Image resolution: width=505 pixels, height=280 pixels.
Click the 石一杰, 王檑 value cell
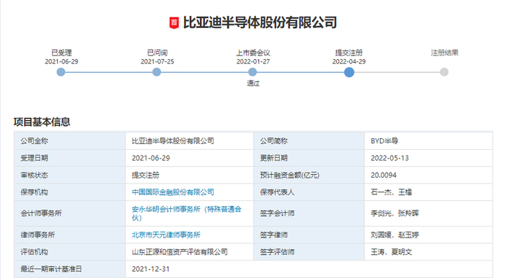click(x=429, y=192)
